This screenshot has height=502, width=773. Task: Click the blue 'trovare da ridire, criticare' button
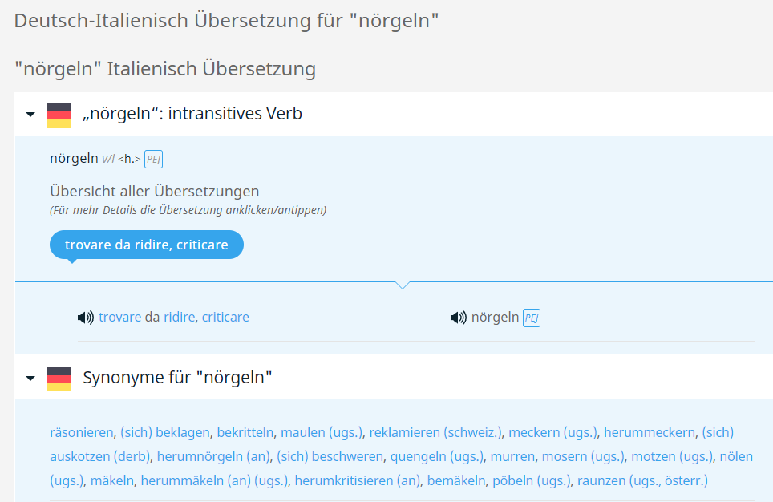(x=146, y=245)
